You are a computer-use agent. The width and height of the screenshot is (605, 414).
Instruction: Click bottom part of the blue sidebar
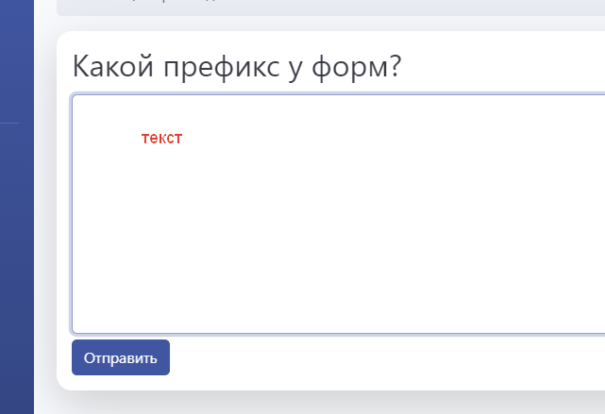click(17, 377)
